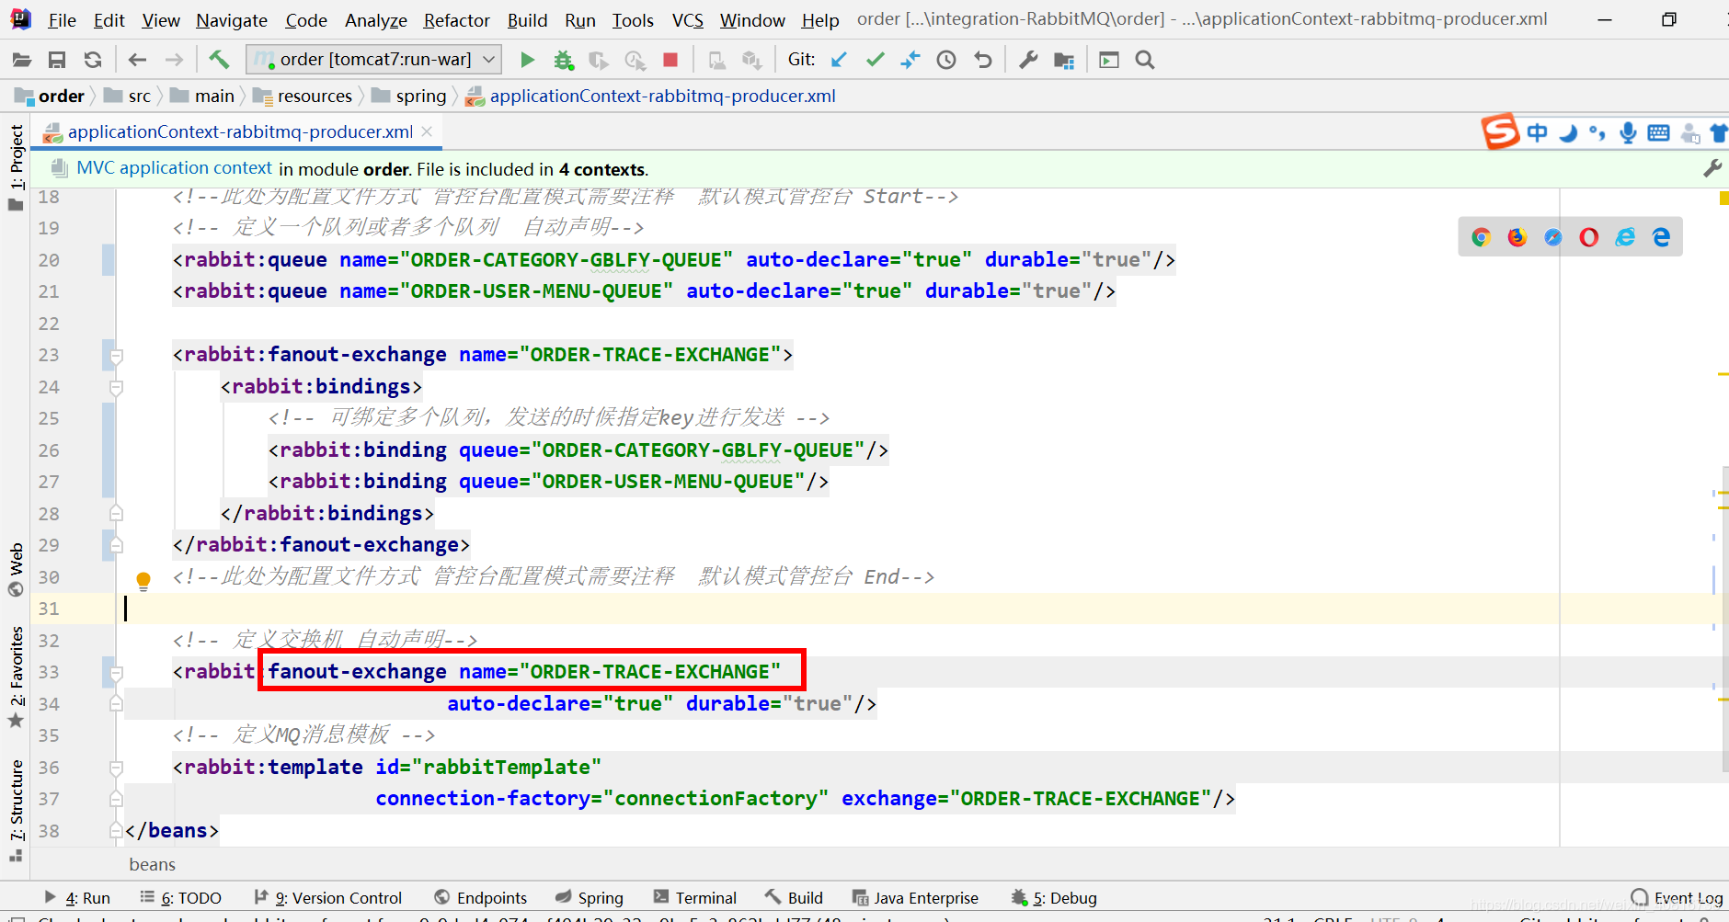Screen dimensions: 1729x922
Task: Open context settings wrench in notification bar
Action: coord(1712,168)
